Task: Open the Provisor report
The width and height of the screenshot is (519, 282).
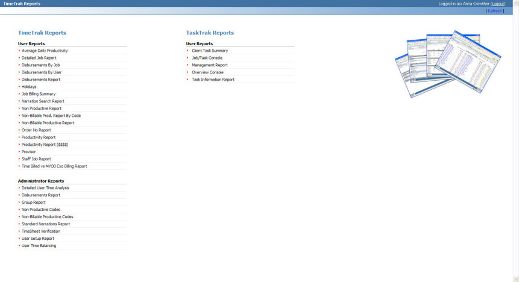Action: pyautogui.click(x=28, y=152)
